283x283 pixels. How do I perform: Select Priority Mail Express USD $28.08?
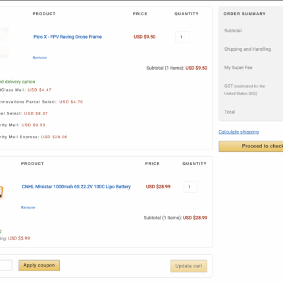click(34, 137)
